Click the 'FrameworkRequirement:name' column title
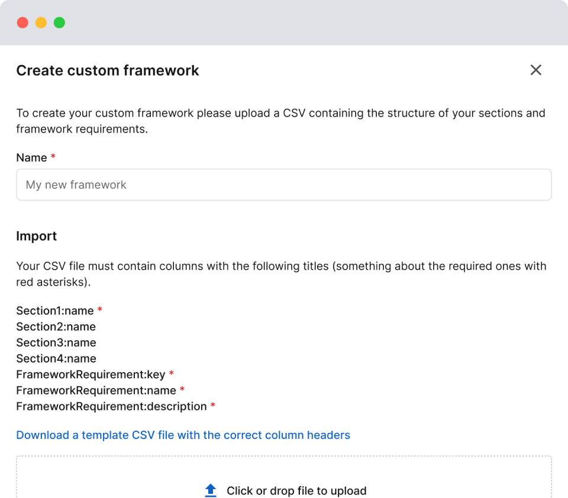 point(96,390)
